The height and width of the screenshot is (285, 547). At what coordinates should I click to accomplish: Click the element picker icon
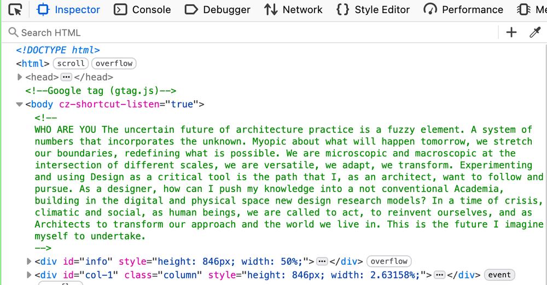point(16,10)
